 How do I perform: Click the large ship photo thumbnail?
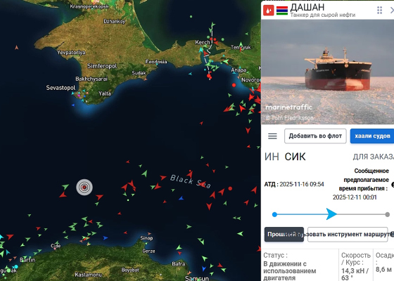(327, 72)
